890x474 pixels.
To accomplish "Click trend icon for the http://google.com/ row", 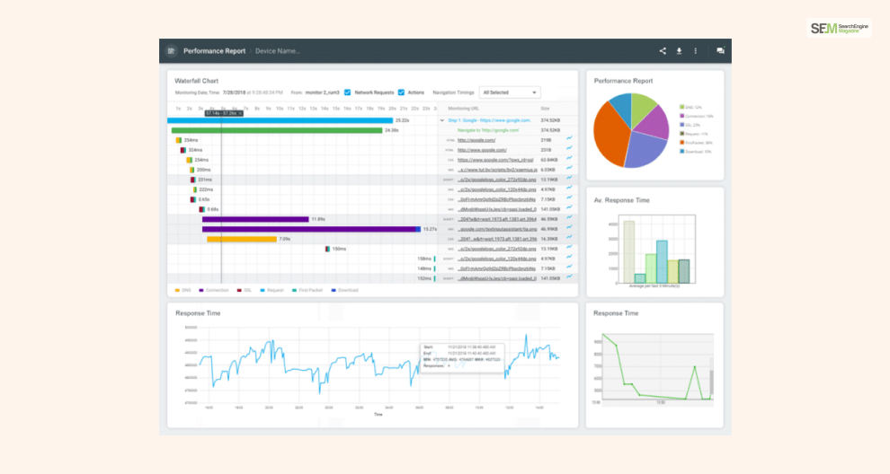I will pyautogui.click(x=569, y=138).
